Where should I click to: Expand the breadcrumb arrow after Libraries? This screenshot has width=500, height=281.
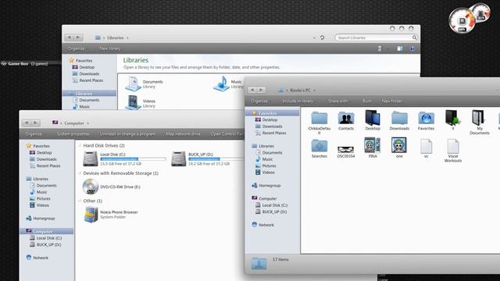click(x=127, y=38)
